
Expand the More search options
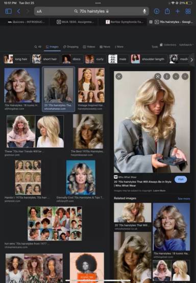(119, 47)
